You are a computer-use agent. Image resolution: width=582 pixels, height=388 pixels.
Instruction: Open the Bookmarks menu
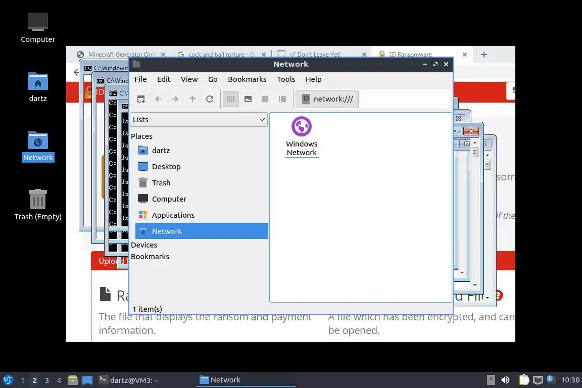247,79
